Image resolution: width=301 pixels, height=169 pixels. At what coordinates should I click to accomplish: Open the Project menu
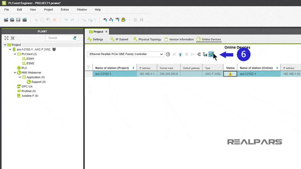48,10
